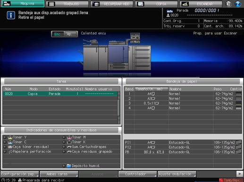The image size is (244, 182).
Task: Click tray 1 paper quantity level indicator
Action: [x=239, y=94]
